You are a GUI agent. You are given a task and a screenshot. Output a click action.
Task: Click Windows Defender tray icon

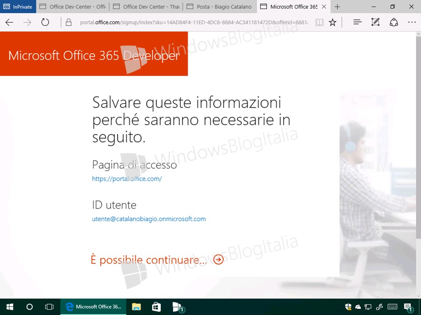348,307
